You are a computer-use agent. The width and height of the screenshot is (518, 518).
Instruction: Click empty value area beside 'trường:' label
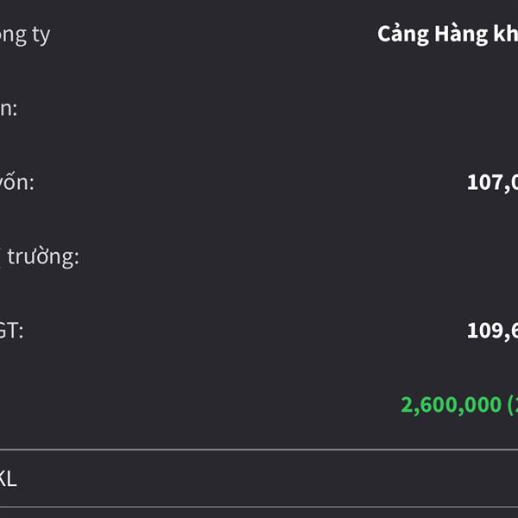[x=345, y=256]
